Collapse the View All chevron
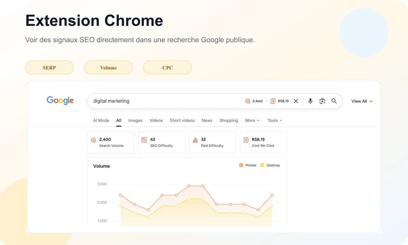The height and width of the screenshot is (245, 408). click(371, 101)
